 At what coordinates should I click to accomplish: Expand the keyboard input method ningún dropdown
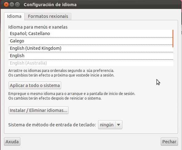(x=110, y=125)
